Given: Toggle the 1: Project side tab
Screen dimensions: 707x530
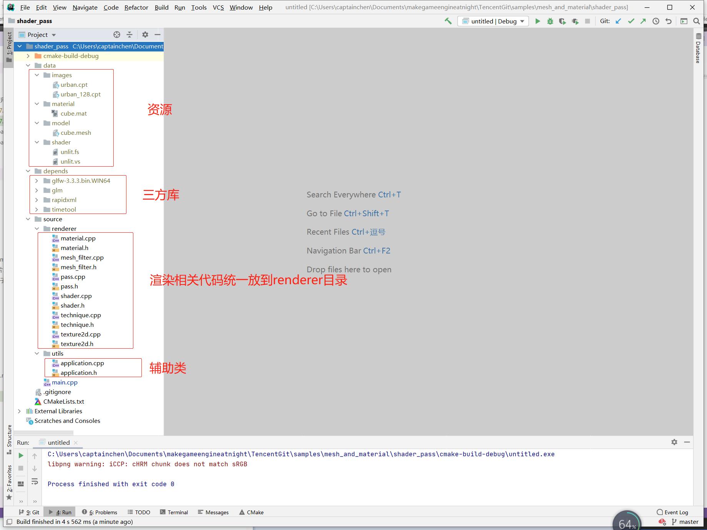Looking at the screenshot, I should 9,47.
